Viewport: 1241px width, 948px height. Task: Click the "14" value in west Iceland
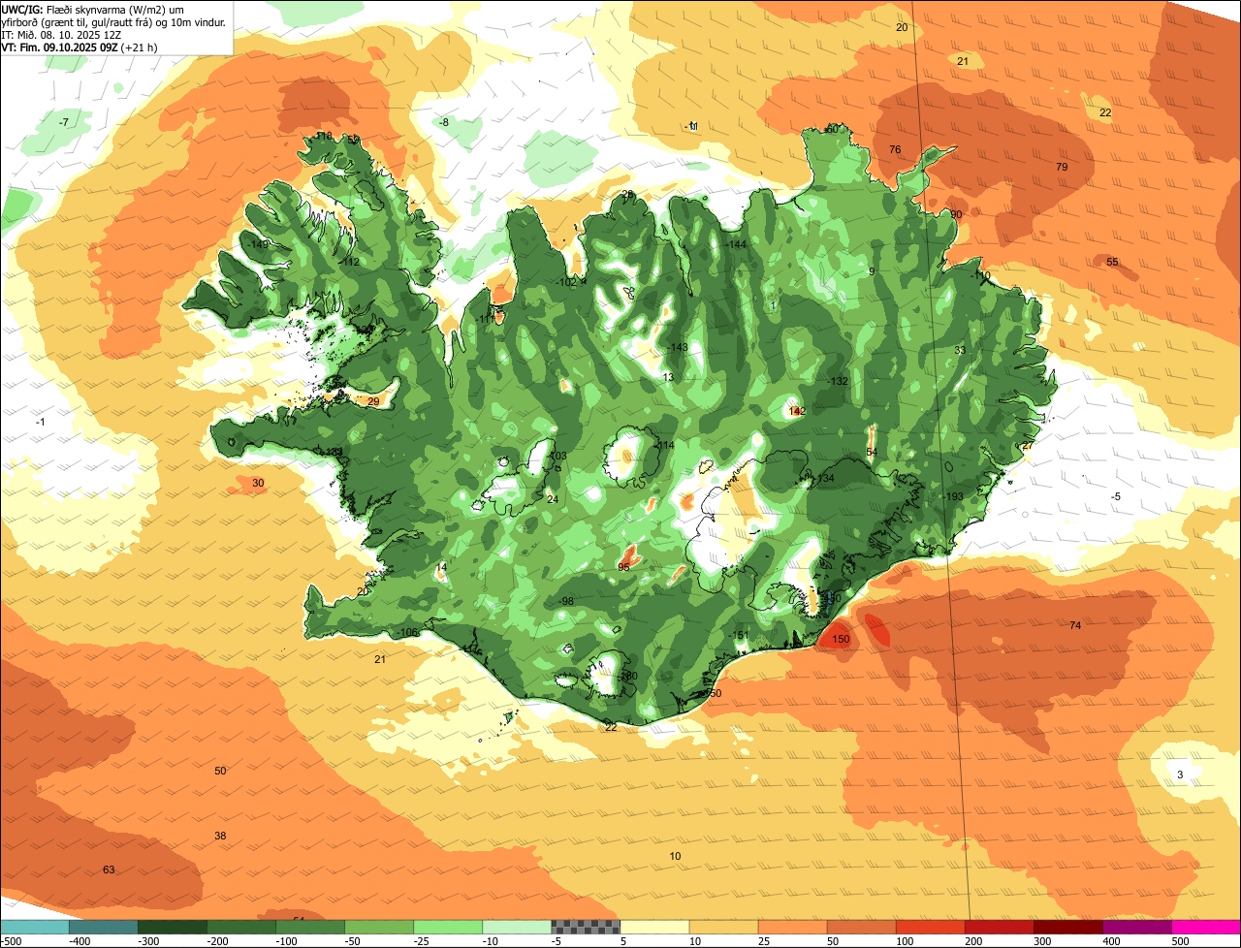(x=442, y=568)
